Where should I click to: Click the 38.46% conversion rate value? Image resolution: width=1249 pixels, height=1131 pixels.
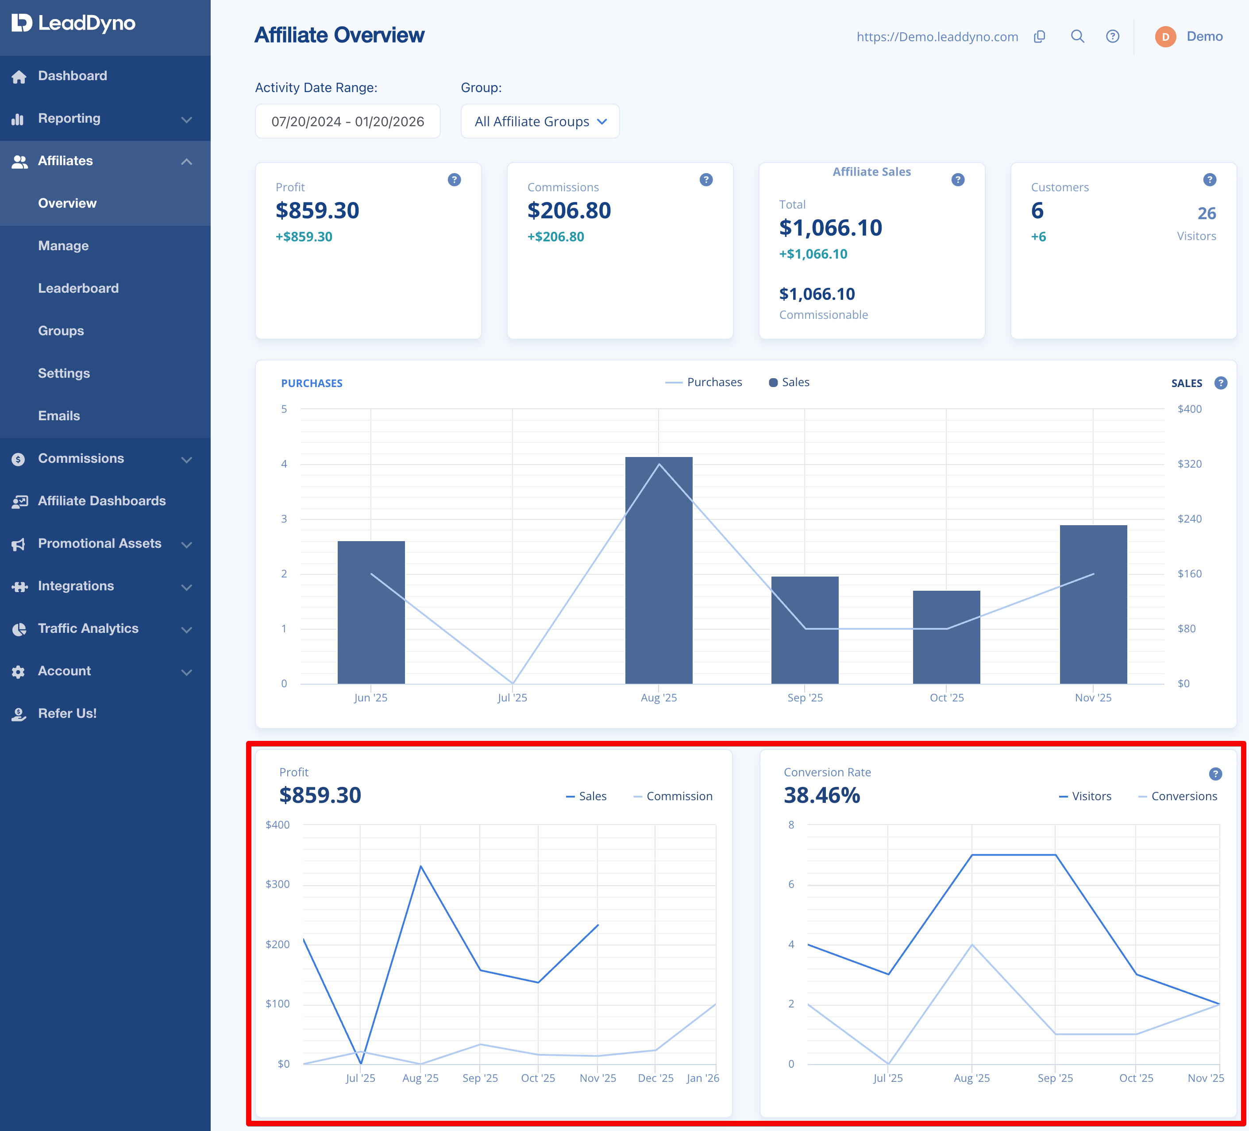822,796
